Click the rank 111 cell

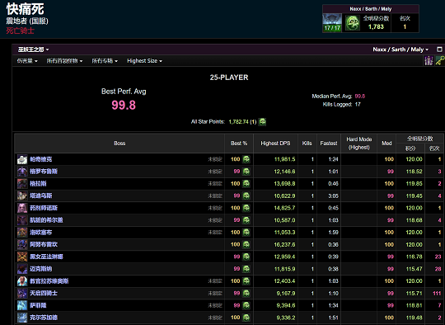tap(437, 293)
